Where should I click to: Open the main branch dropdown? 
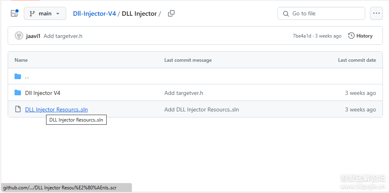click(x=45, y=13)
